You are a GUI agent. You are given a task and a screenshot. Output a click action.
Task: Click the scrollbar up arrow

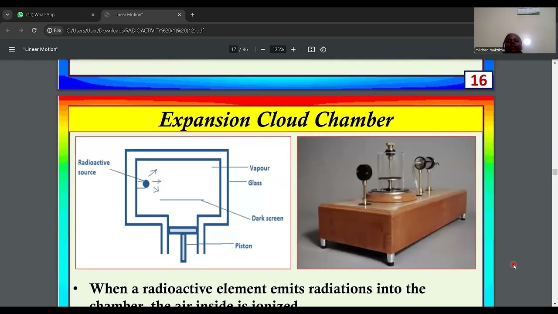(x=555, y=63)
